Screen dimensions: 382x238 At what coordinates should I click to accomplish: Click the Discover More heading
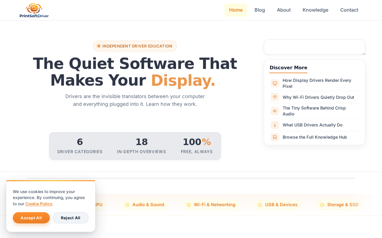pos(289,68)
